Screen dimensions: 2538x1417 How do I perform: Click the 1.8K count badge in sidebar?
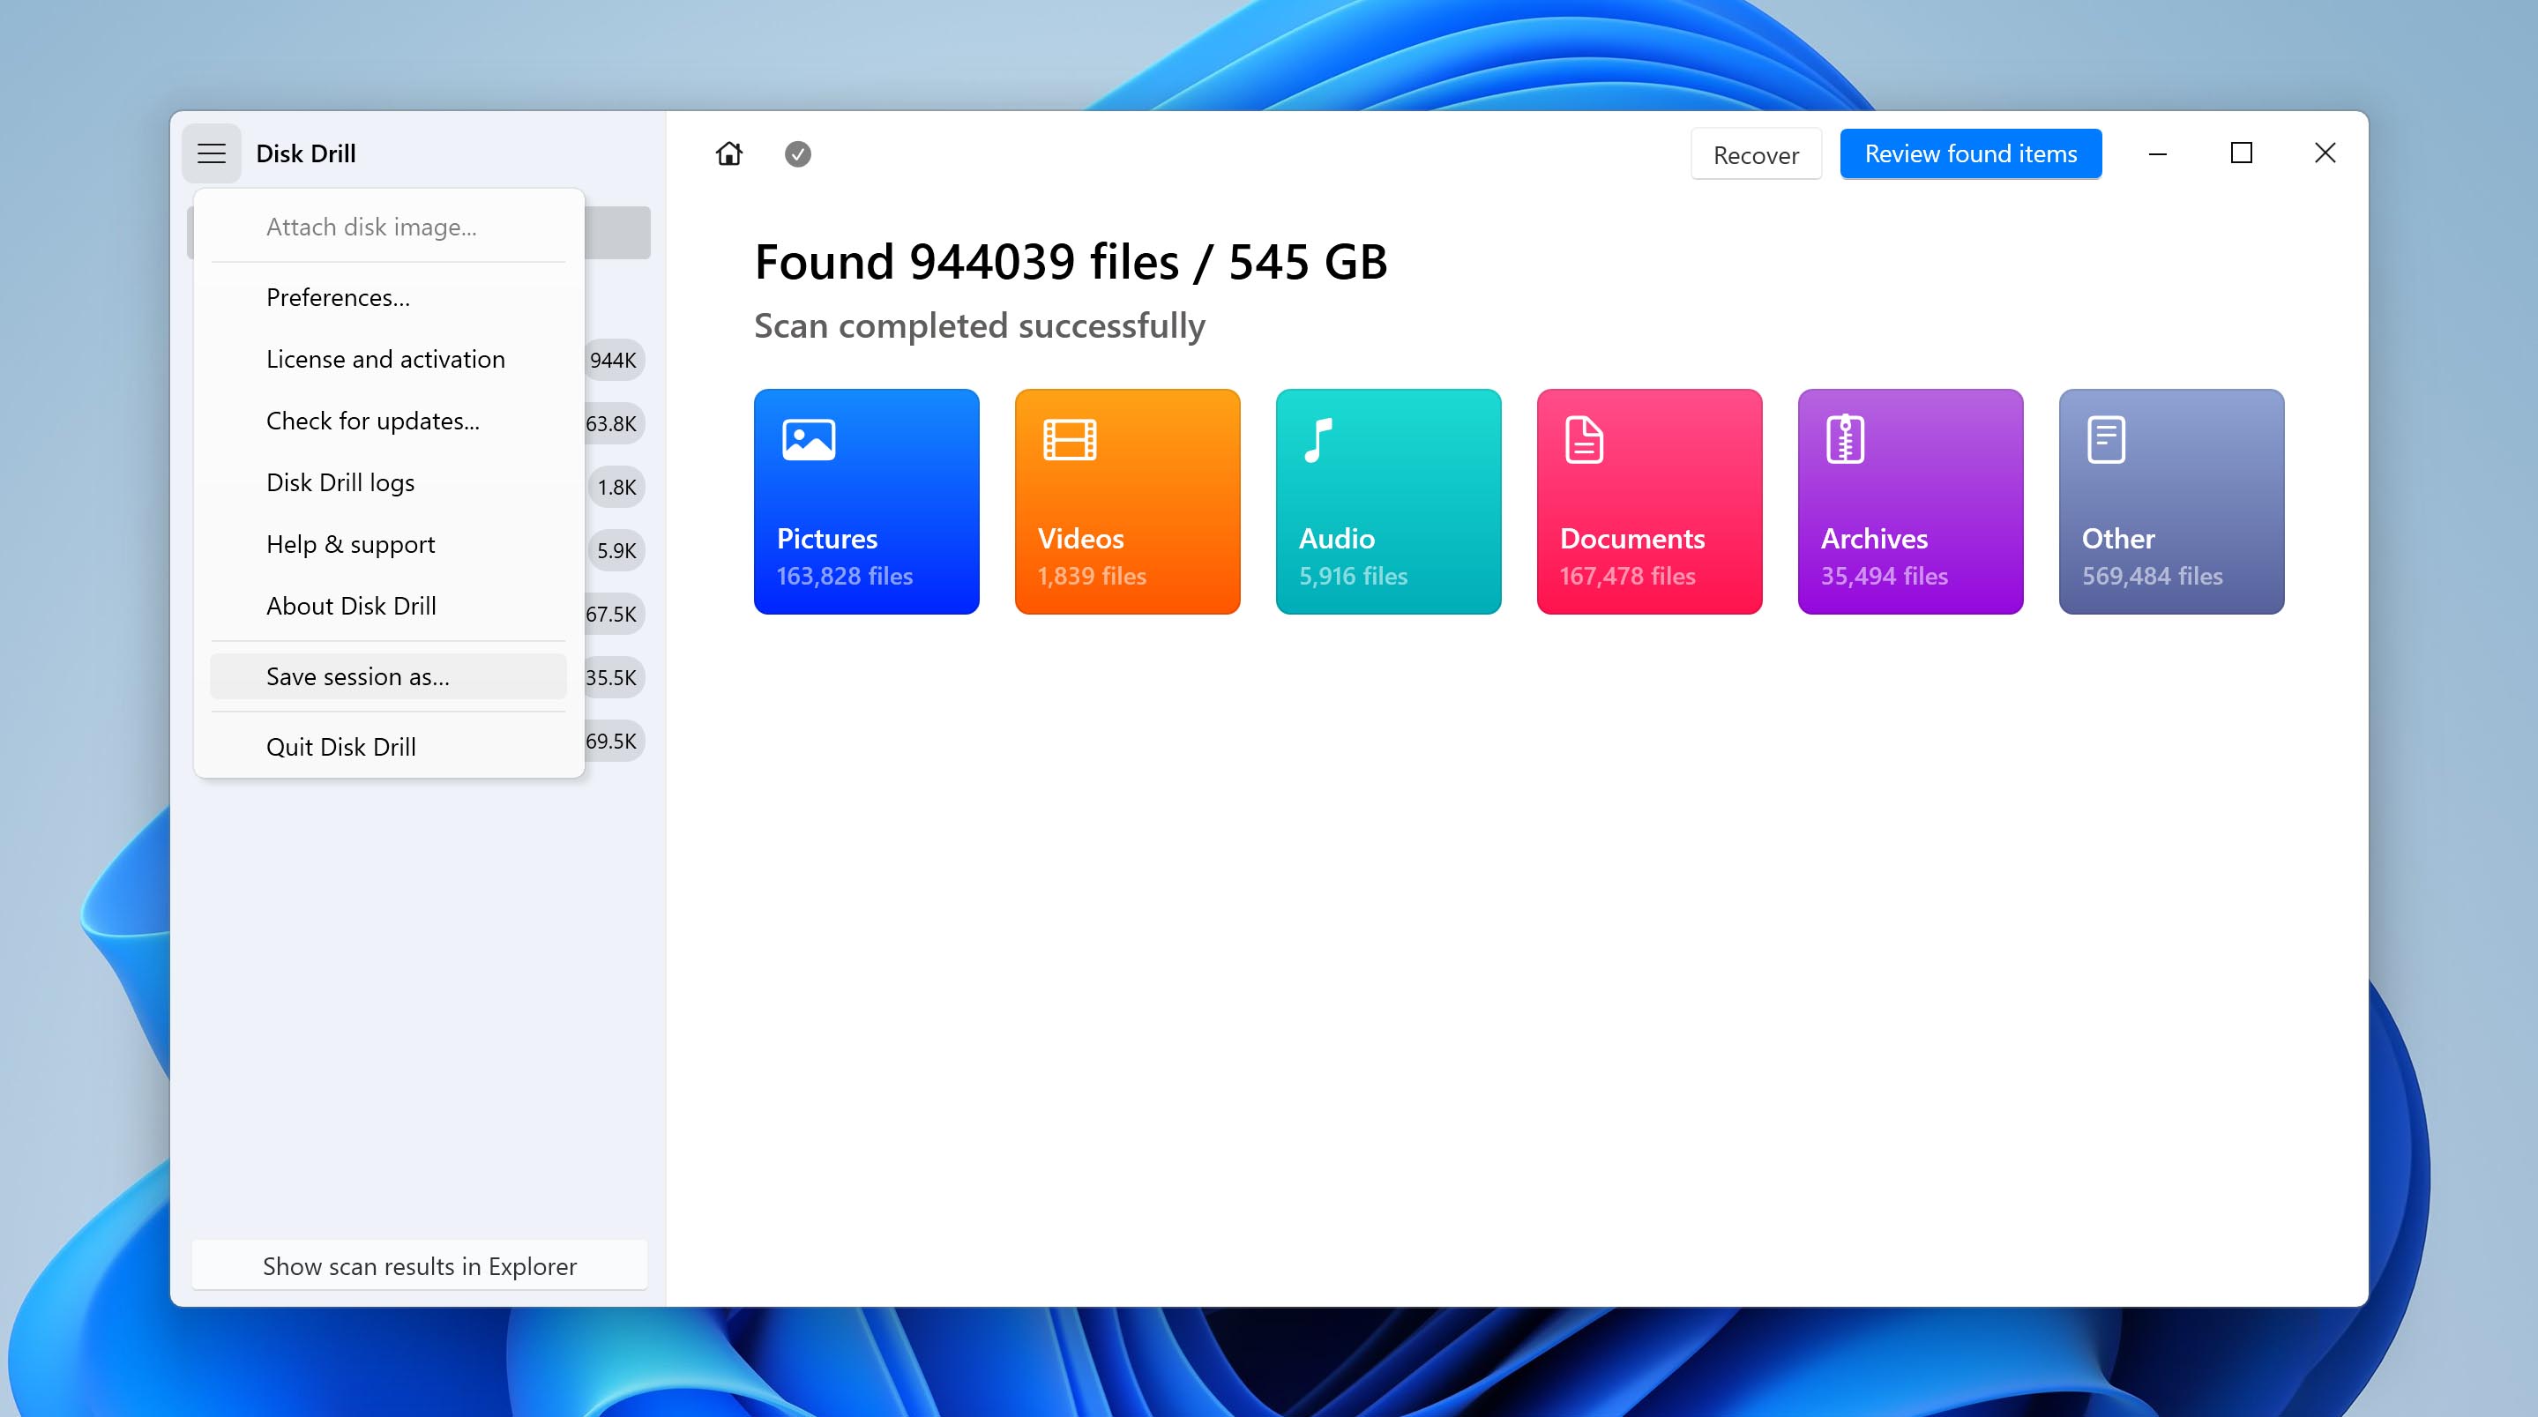616,487
